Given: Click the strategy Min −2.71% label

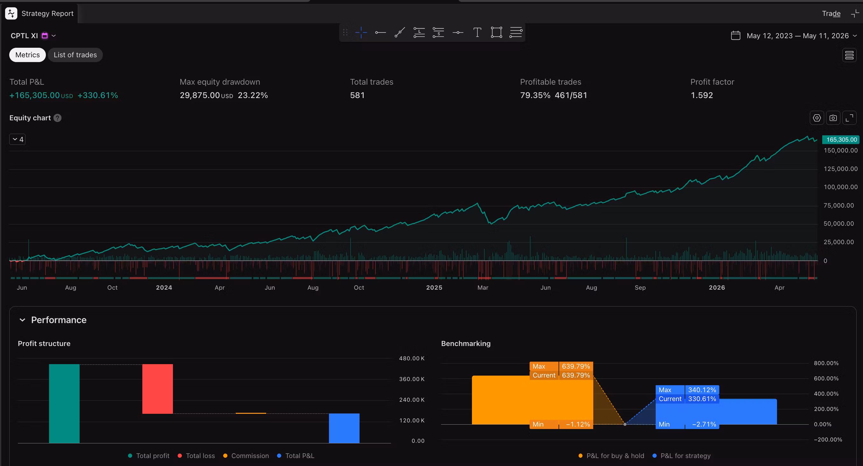Looking at the screenshot, I should (687, 424).
